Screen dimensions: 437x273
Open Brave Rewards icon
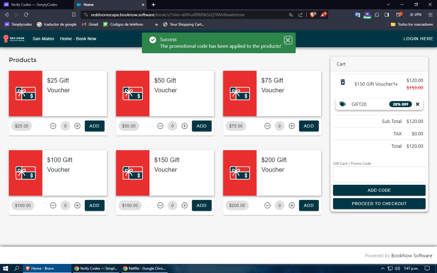[x=323, y=15]
